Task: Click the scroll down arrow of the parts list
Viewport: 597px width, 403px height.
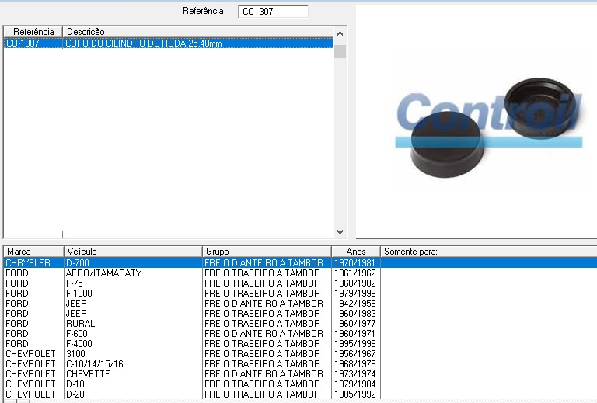Action: tap(340, 231)
